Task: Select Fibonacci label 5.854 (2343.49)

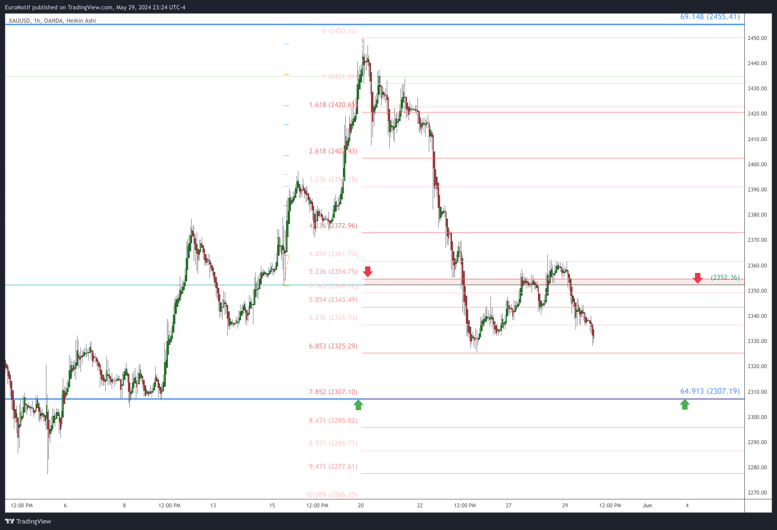Action: point(333,300)
